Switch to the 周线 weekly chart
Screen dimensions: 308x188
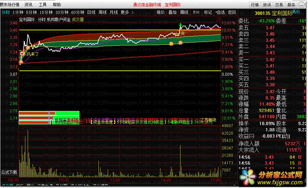(x=102, y=13)
